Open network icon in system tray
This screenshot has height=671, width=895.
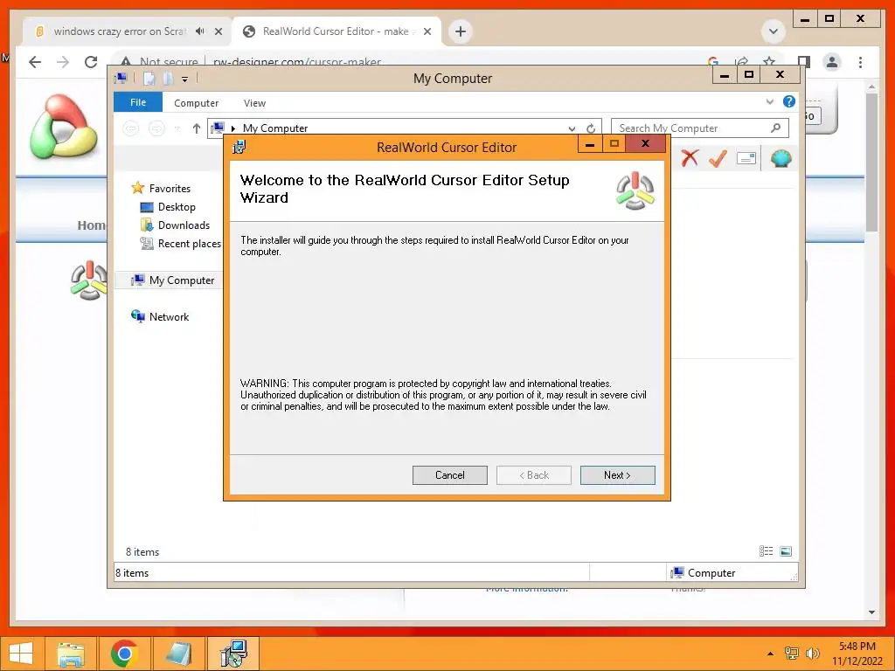[792, 654]
